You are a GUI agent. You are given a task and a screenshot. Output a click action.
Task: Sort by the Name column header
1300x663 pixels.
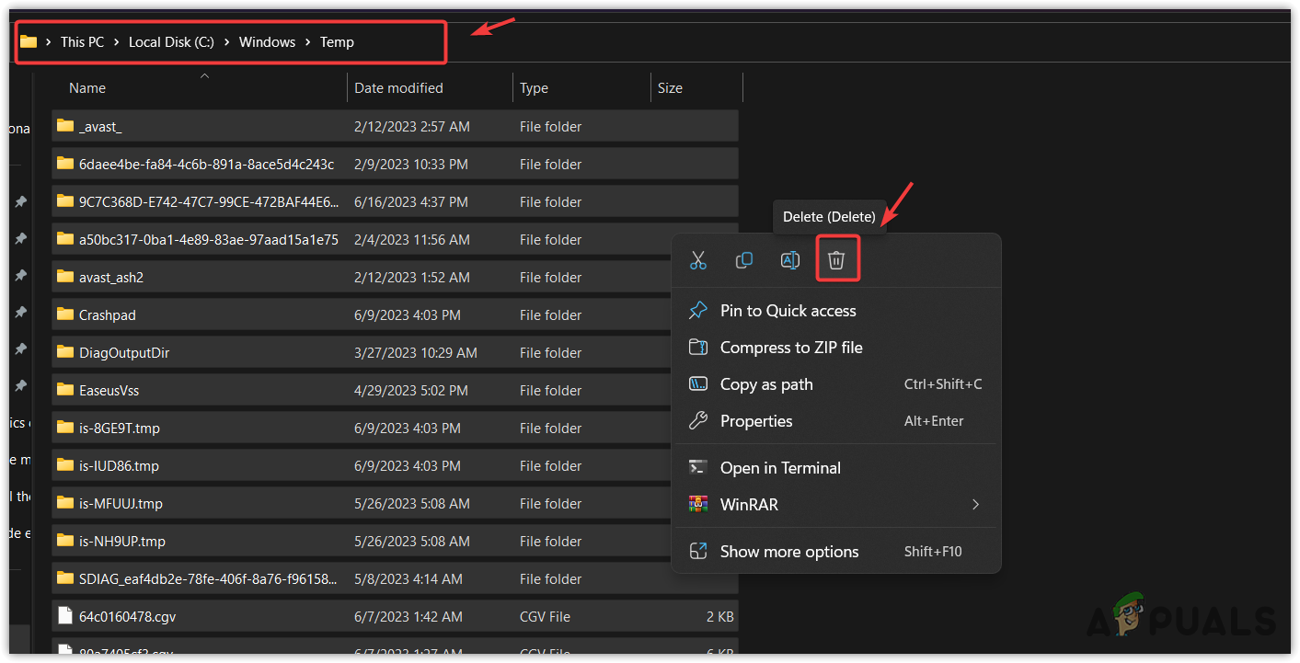tap(87, 88)
